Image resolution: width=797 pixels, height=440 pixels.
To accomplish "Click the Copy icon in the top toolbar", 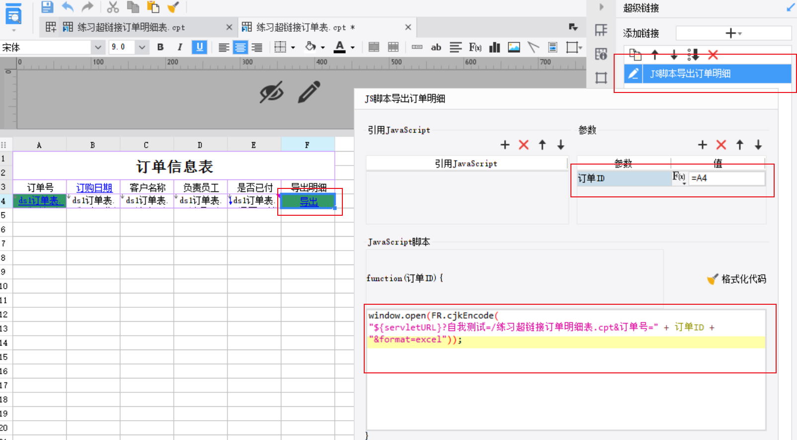I will click(133, 7).
